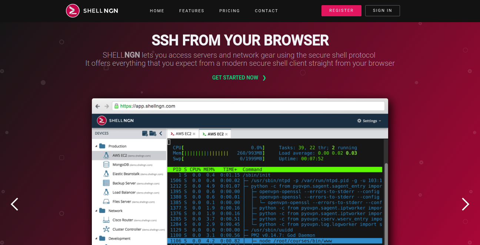Click the Uptime: 00:07:52 text
The width and height of the screenshot is (480, 245).
301,159
